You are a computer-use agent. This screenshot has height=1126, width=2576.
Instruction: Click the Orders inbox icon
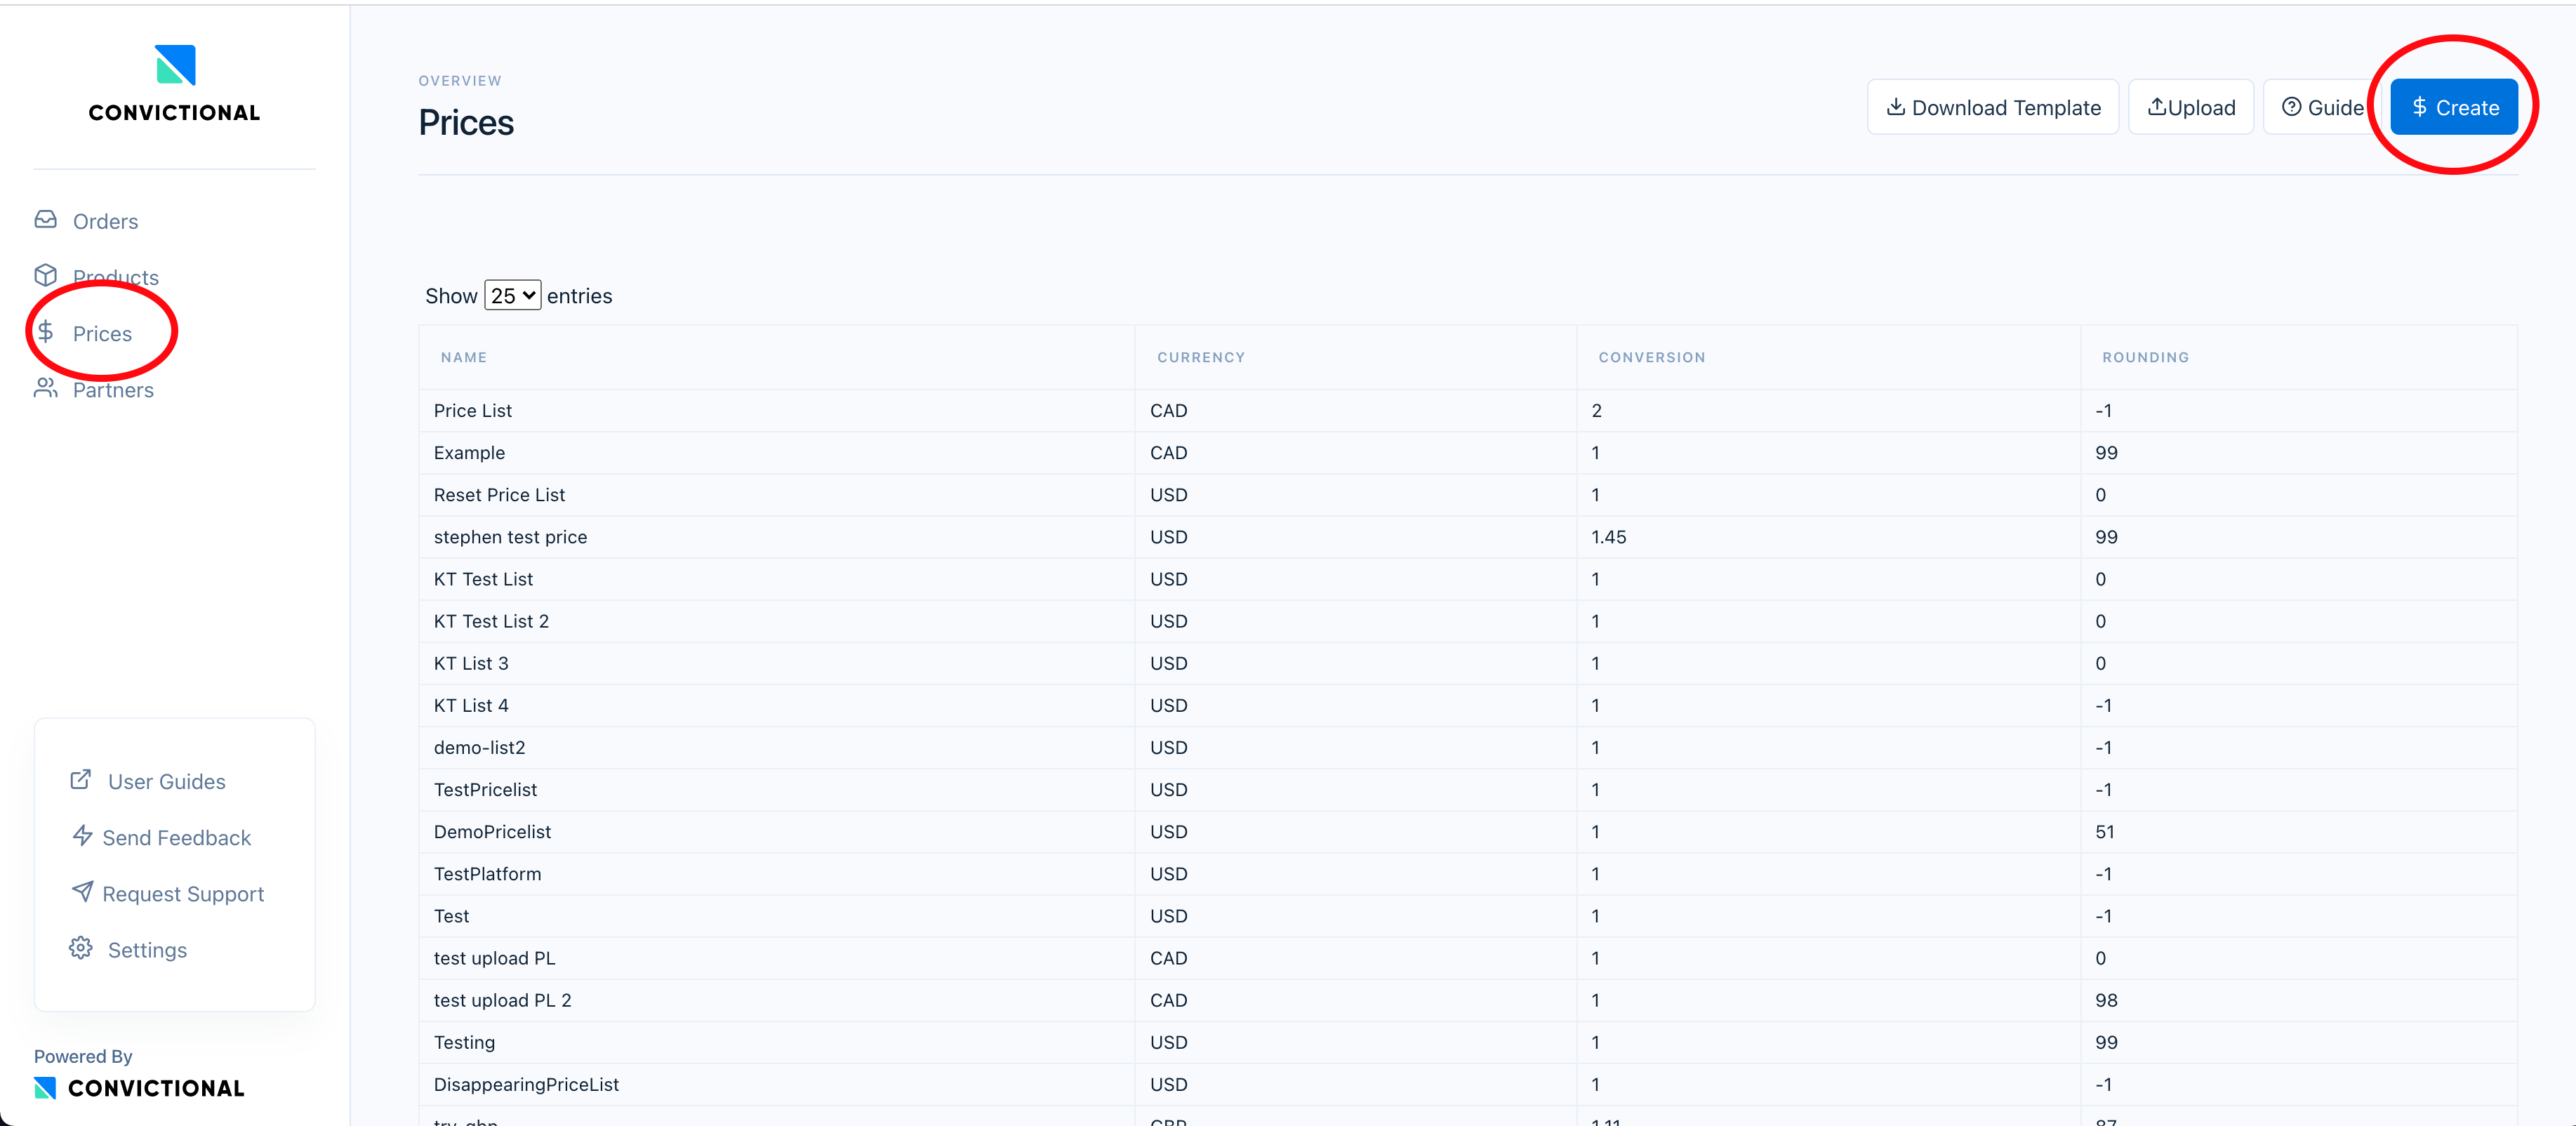tap(46, 220)
